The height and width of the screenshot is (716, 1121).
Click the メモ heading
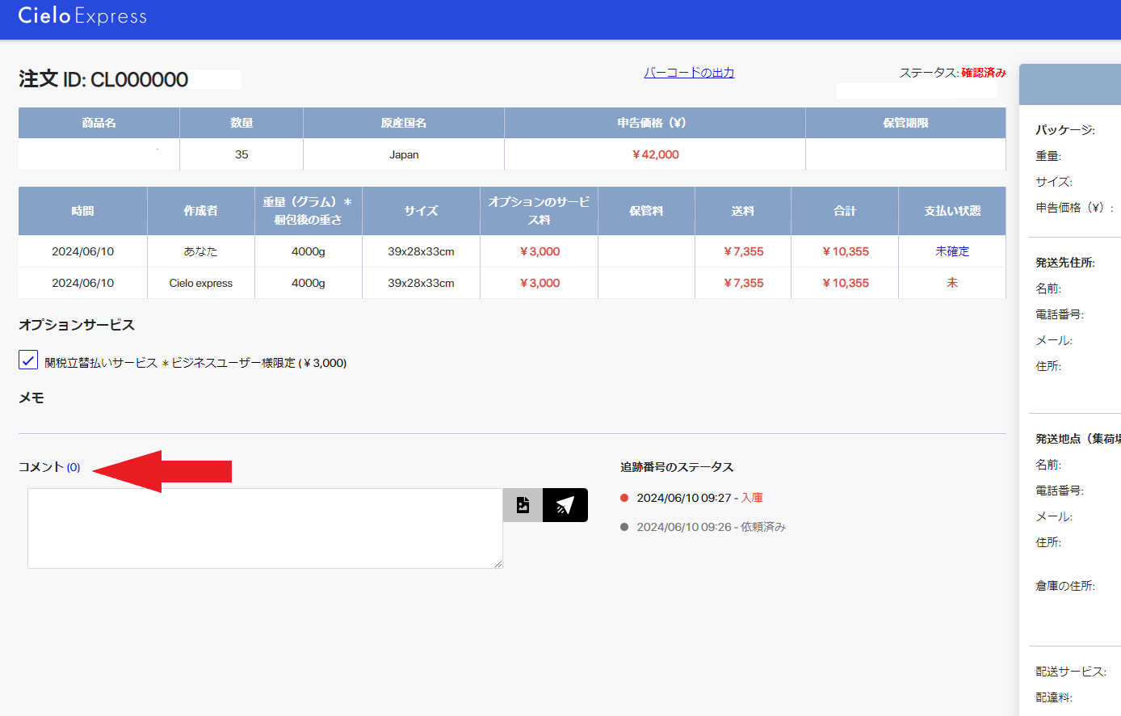coord(31,398)
